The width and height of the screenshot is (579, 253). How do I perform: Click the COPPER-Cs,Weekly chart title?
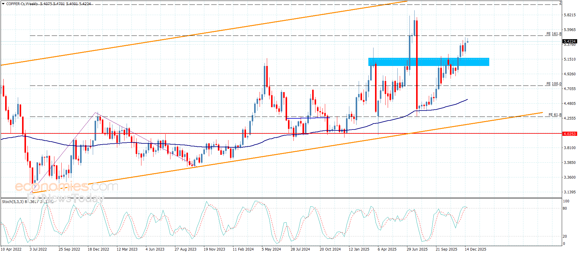[22, 4]
